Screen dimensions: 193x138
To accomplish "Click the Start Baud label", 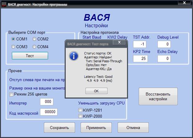I will point(92,37).
